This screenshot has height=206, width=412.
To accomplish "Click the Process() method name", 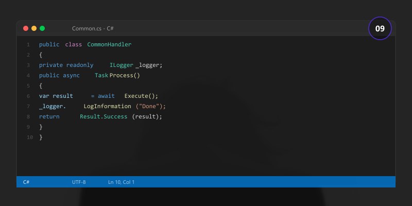I will coord(125,75).
